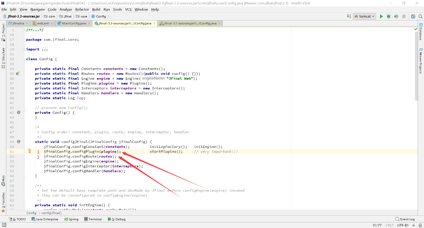
Task: Open the VCS menu
Action: (x=128, y=9)
